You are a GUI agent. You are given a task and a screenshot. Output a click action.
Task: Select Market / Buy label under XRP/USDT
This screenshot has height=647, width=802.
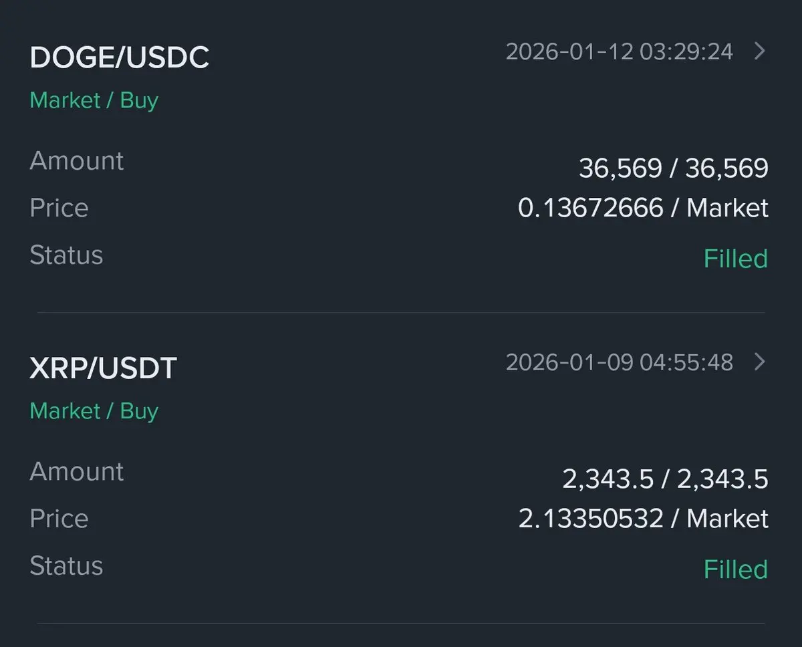[x=94, y=411]
